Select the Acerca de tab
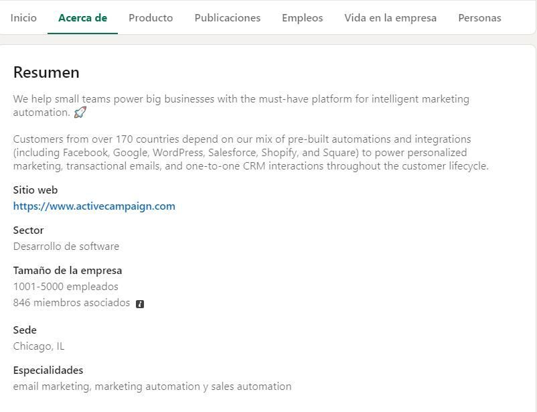The image size is (537, 412). click(x=82, y=18)
